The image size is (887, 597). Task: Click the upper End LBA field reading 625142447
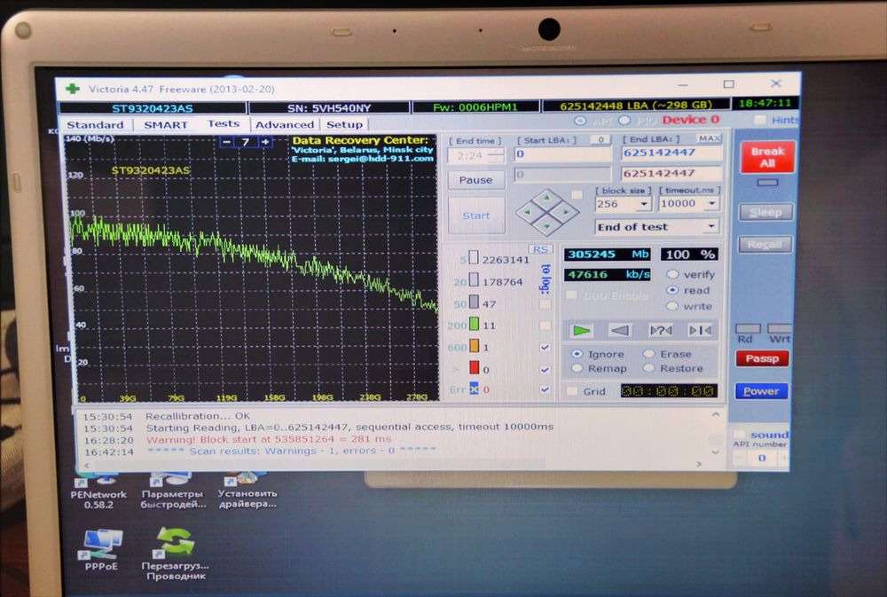[671, 153]
